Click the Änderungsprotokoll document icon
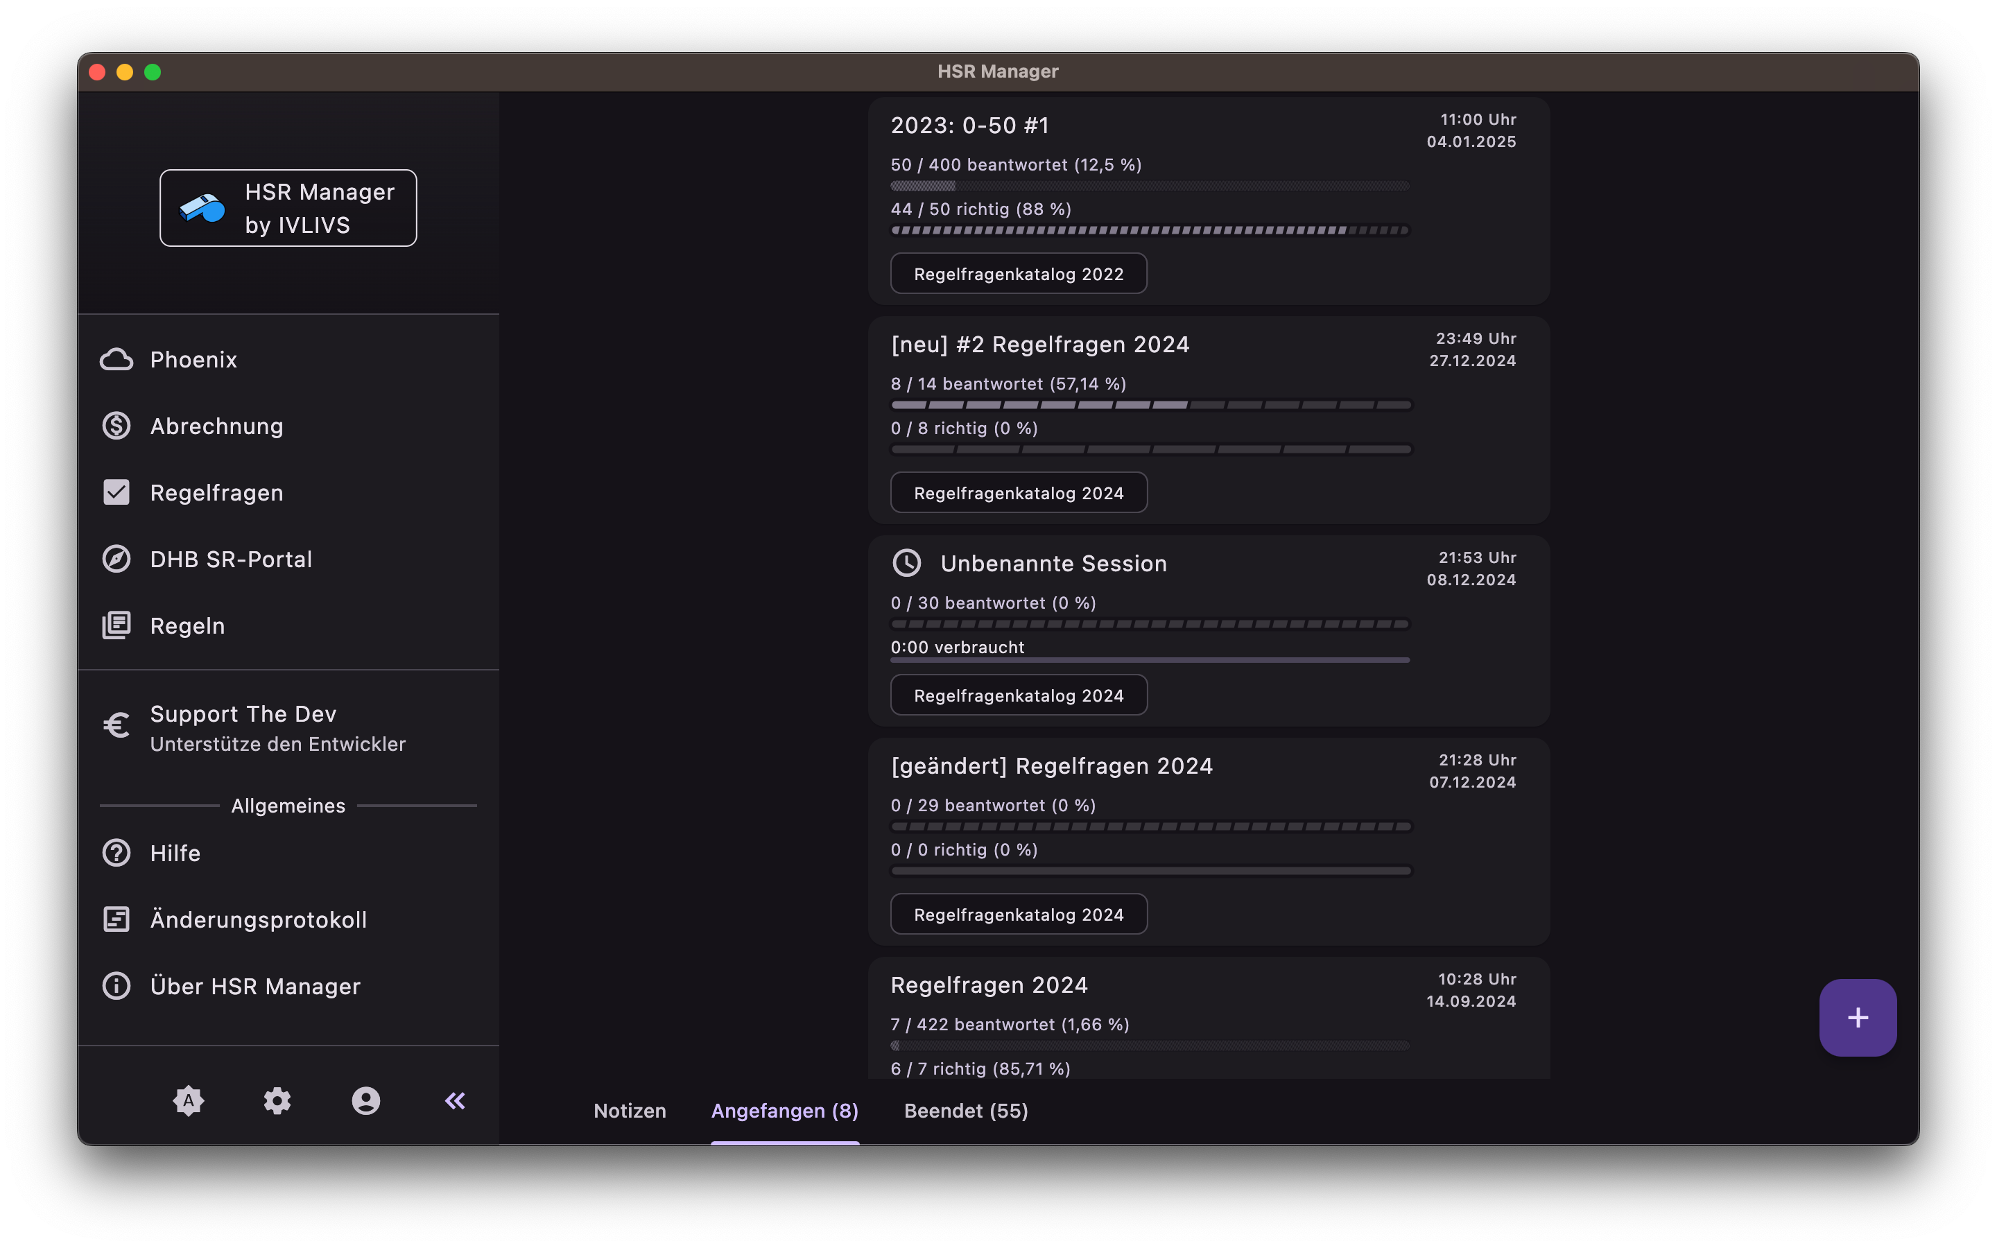The height and width of the screenshot is (1248, 1997). click(116, 919)
